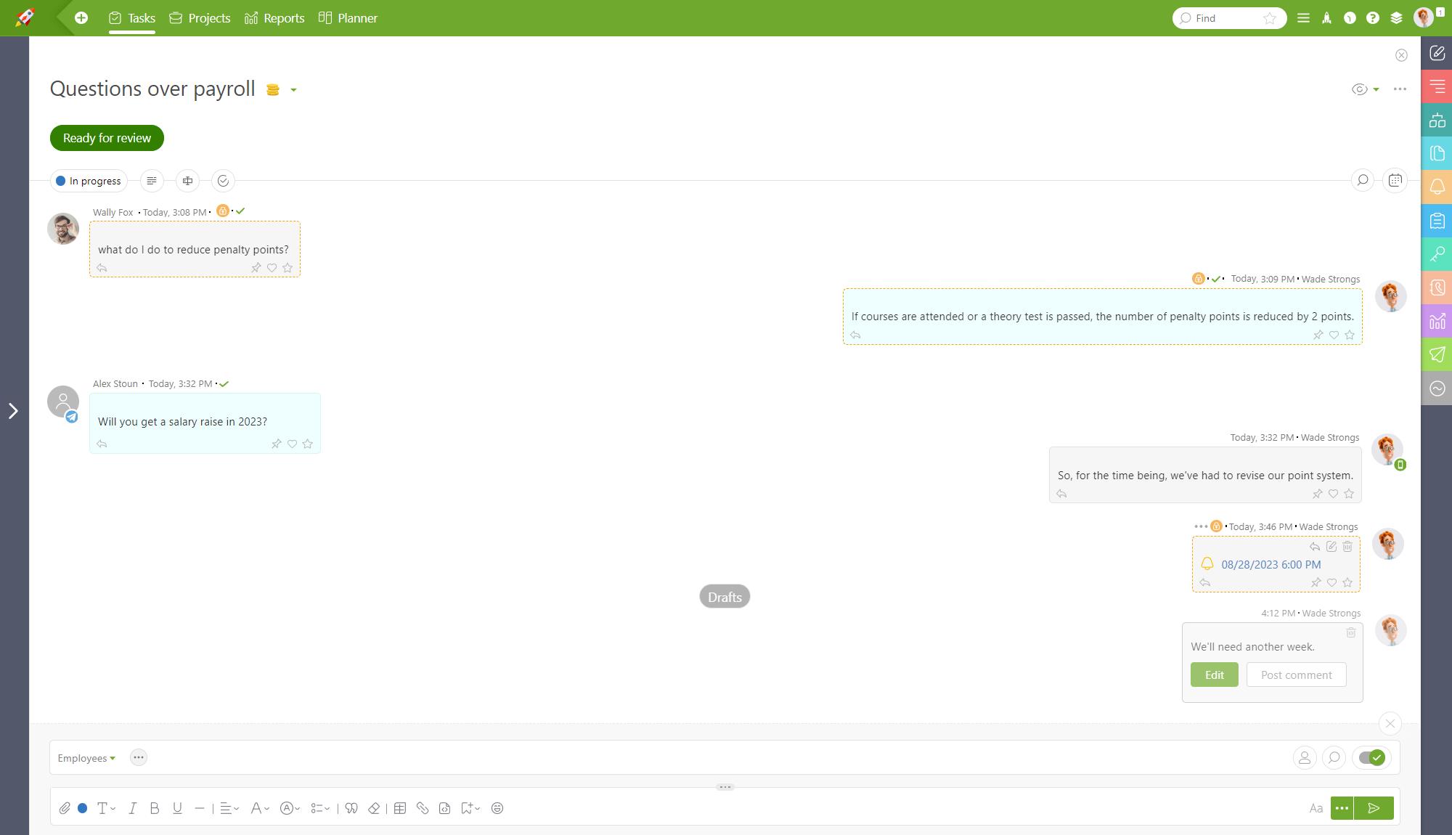The height and width of the screenshot is (835, 1452).
Task: Post the drafted comment 'We'll need another week'
Action: [x=1295, y=675]
